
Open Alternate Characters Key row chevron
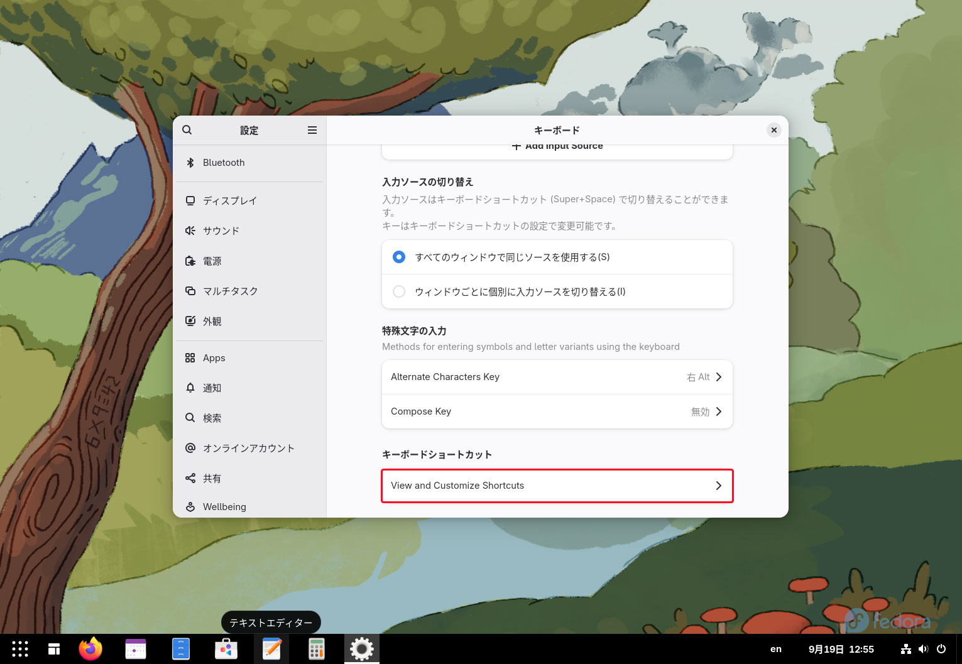(x=719, y=377)
